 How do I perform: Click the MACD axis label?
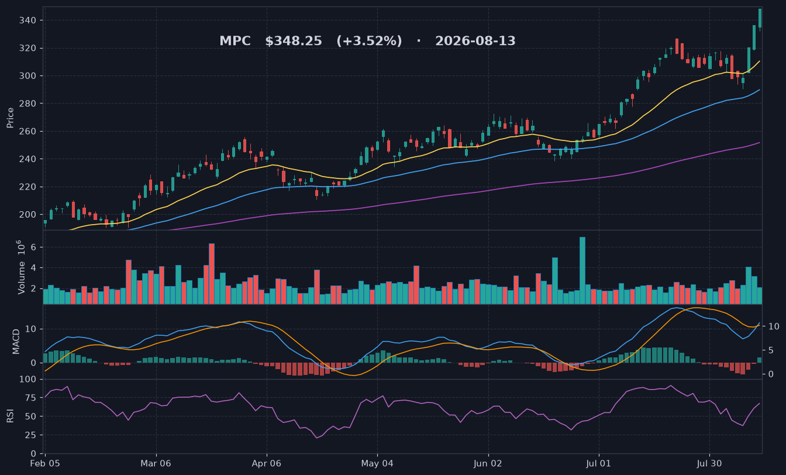pyautogui.click(x=16, y=341)
